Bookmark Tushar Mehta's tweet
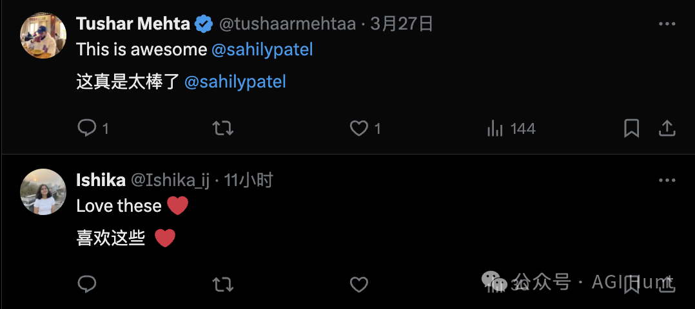Image resolution: width=695 pixels, height=309 pixels. 631,129
